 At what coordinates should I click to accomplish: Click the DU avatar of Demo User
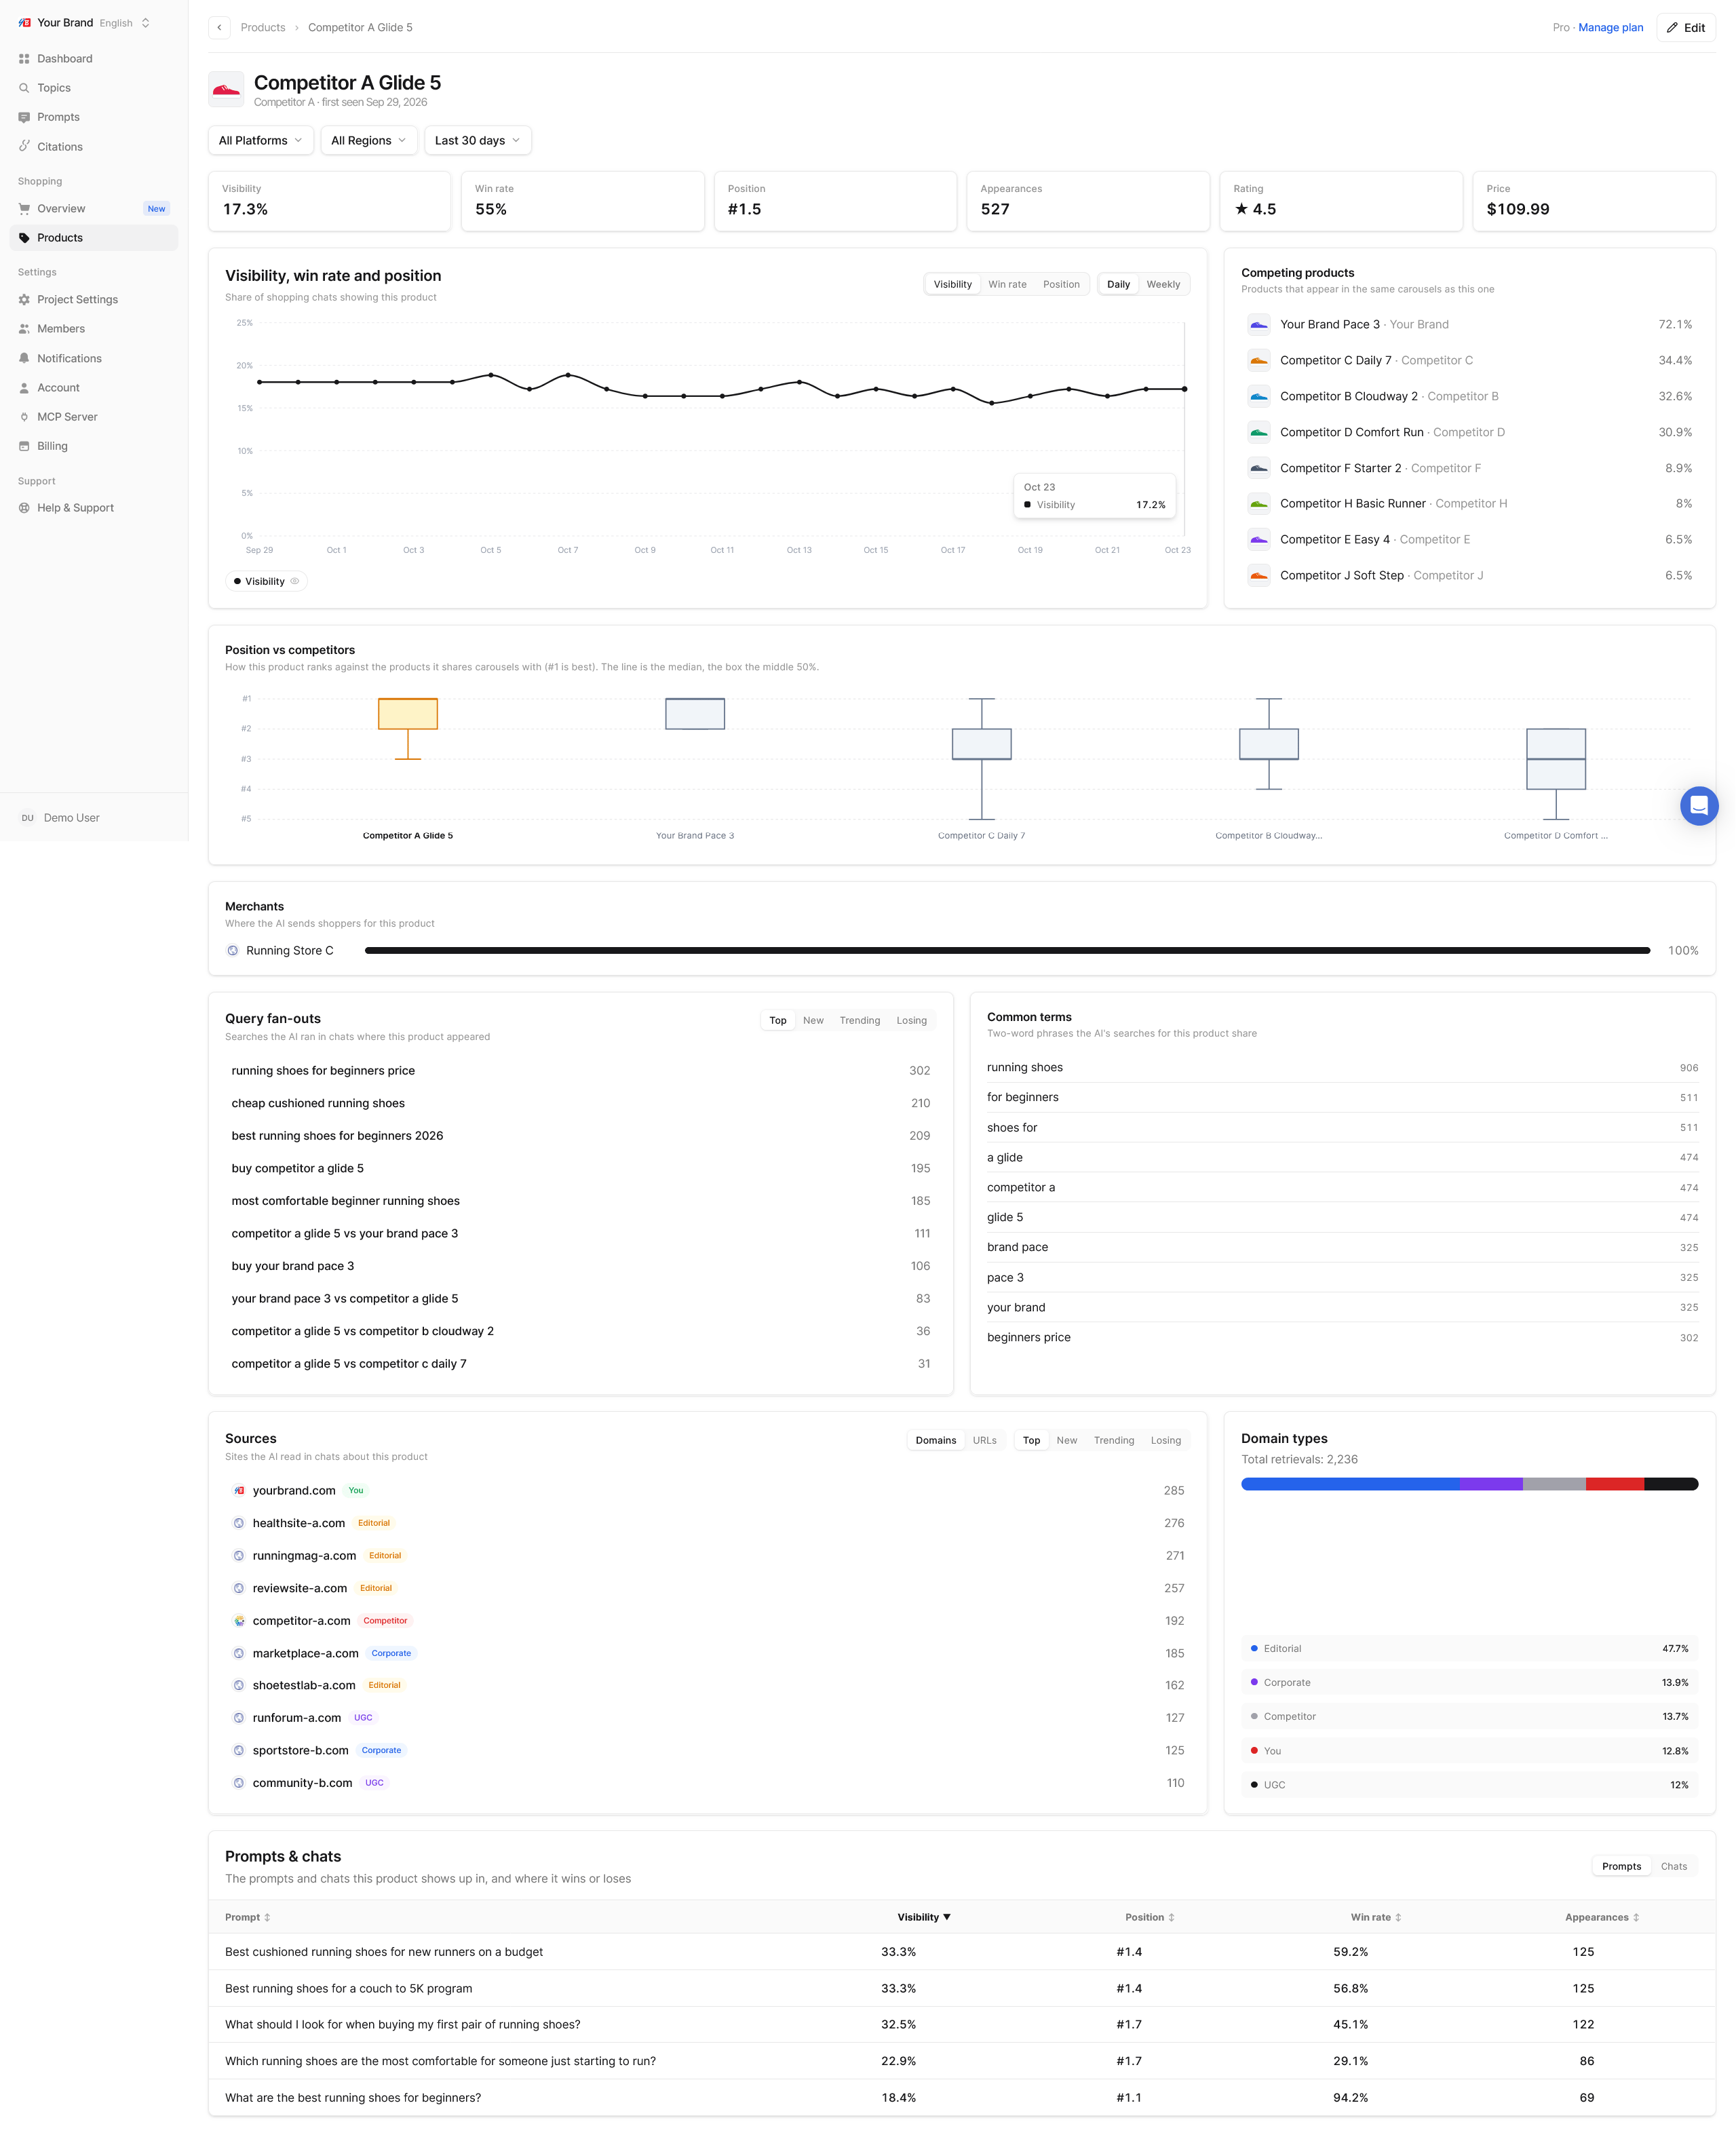[x=27, y=818]
